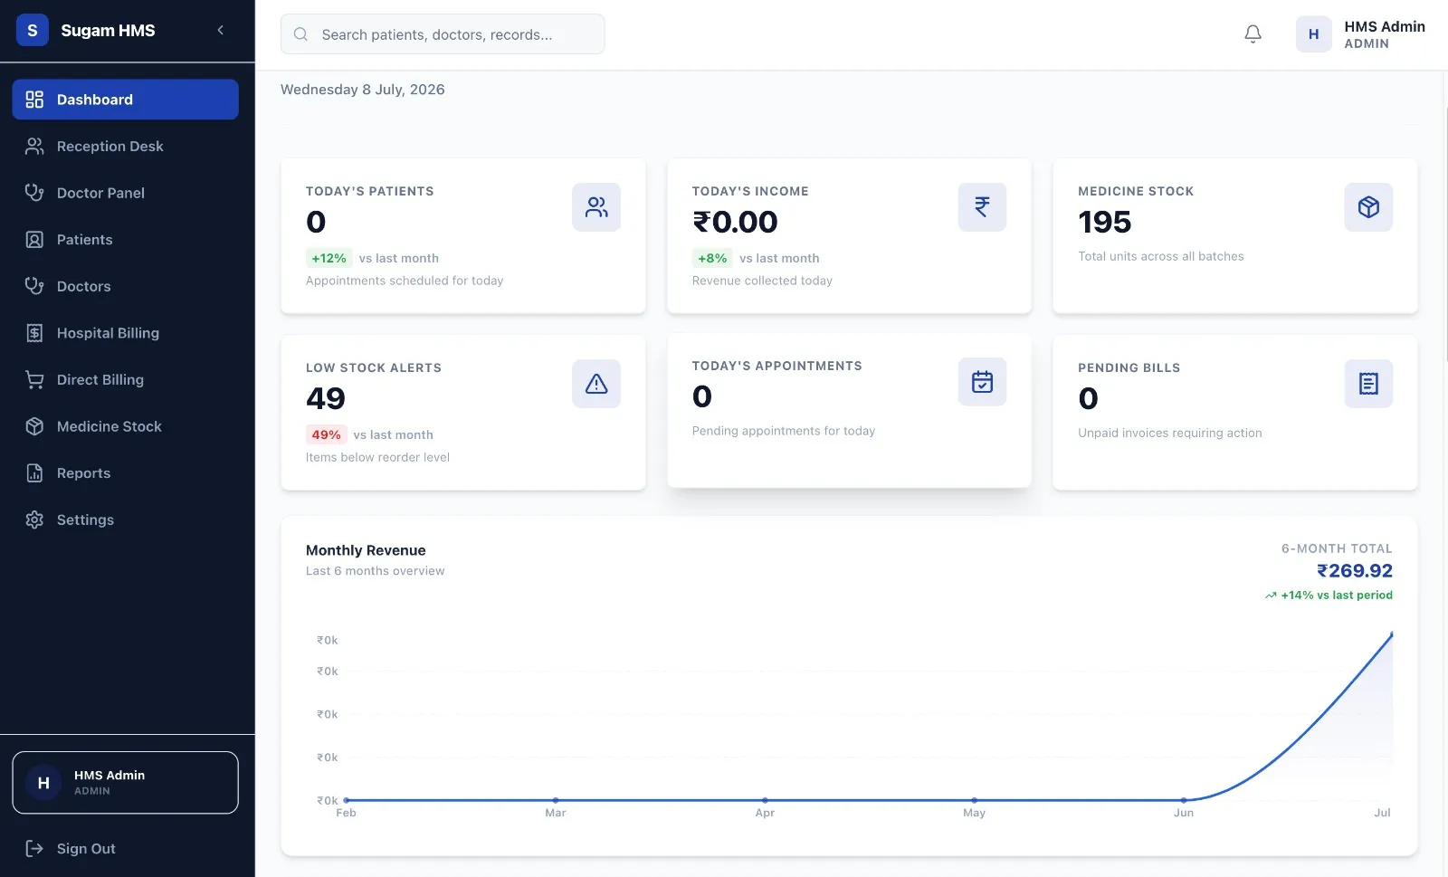
Task: Click the magnifier icon in search bar
Action: (x=300, y=34)
